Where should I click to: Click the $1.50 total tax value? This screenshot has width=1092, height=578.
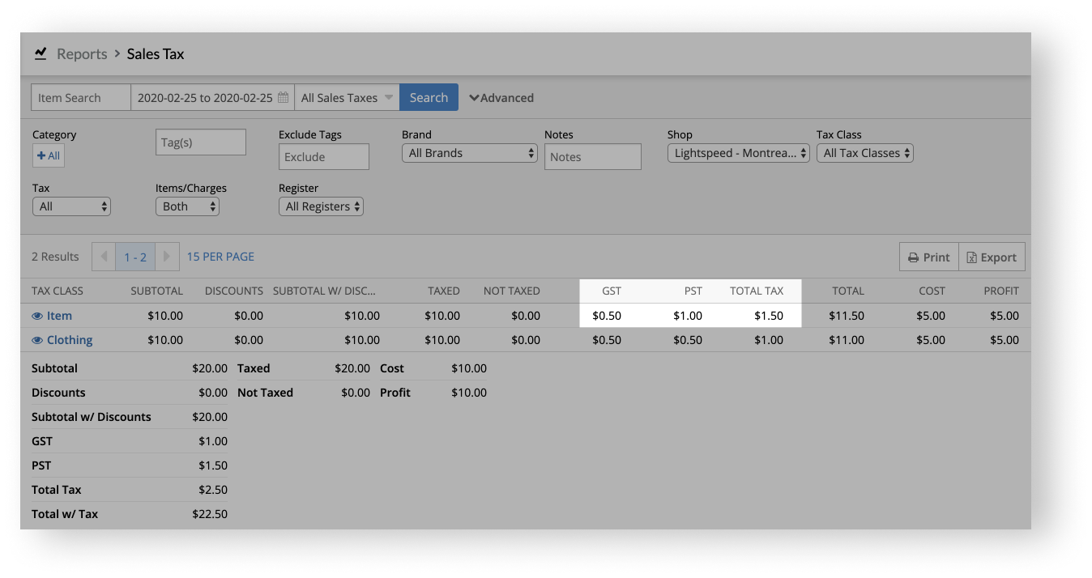point(769,316)
